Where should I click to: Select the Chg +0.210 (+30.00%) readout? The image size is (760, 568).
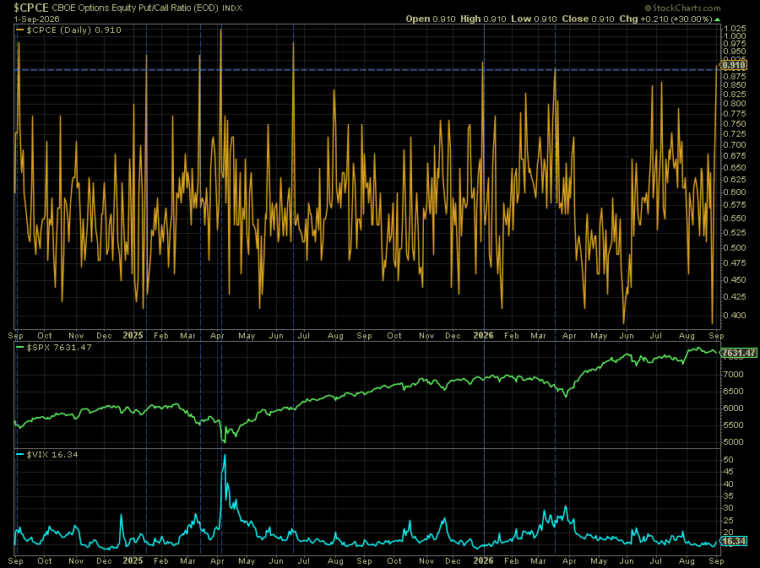(665, 19)
